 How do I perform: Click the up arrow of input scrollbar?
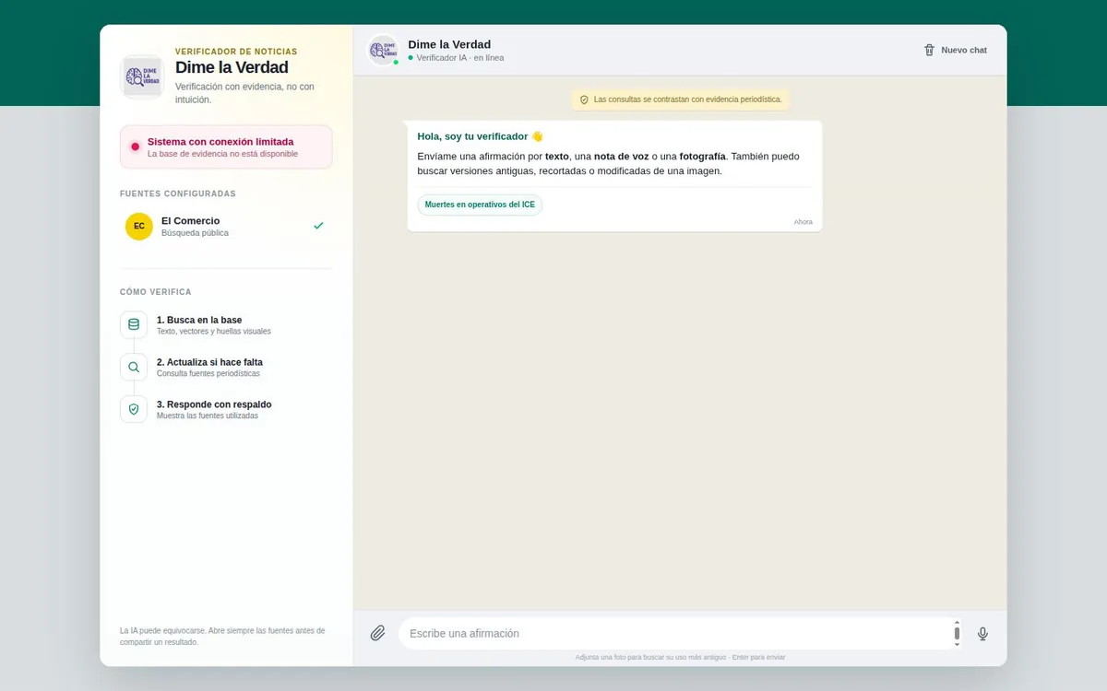(x=957, y=623)
